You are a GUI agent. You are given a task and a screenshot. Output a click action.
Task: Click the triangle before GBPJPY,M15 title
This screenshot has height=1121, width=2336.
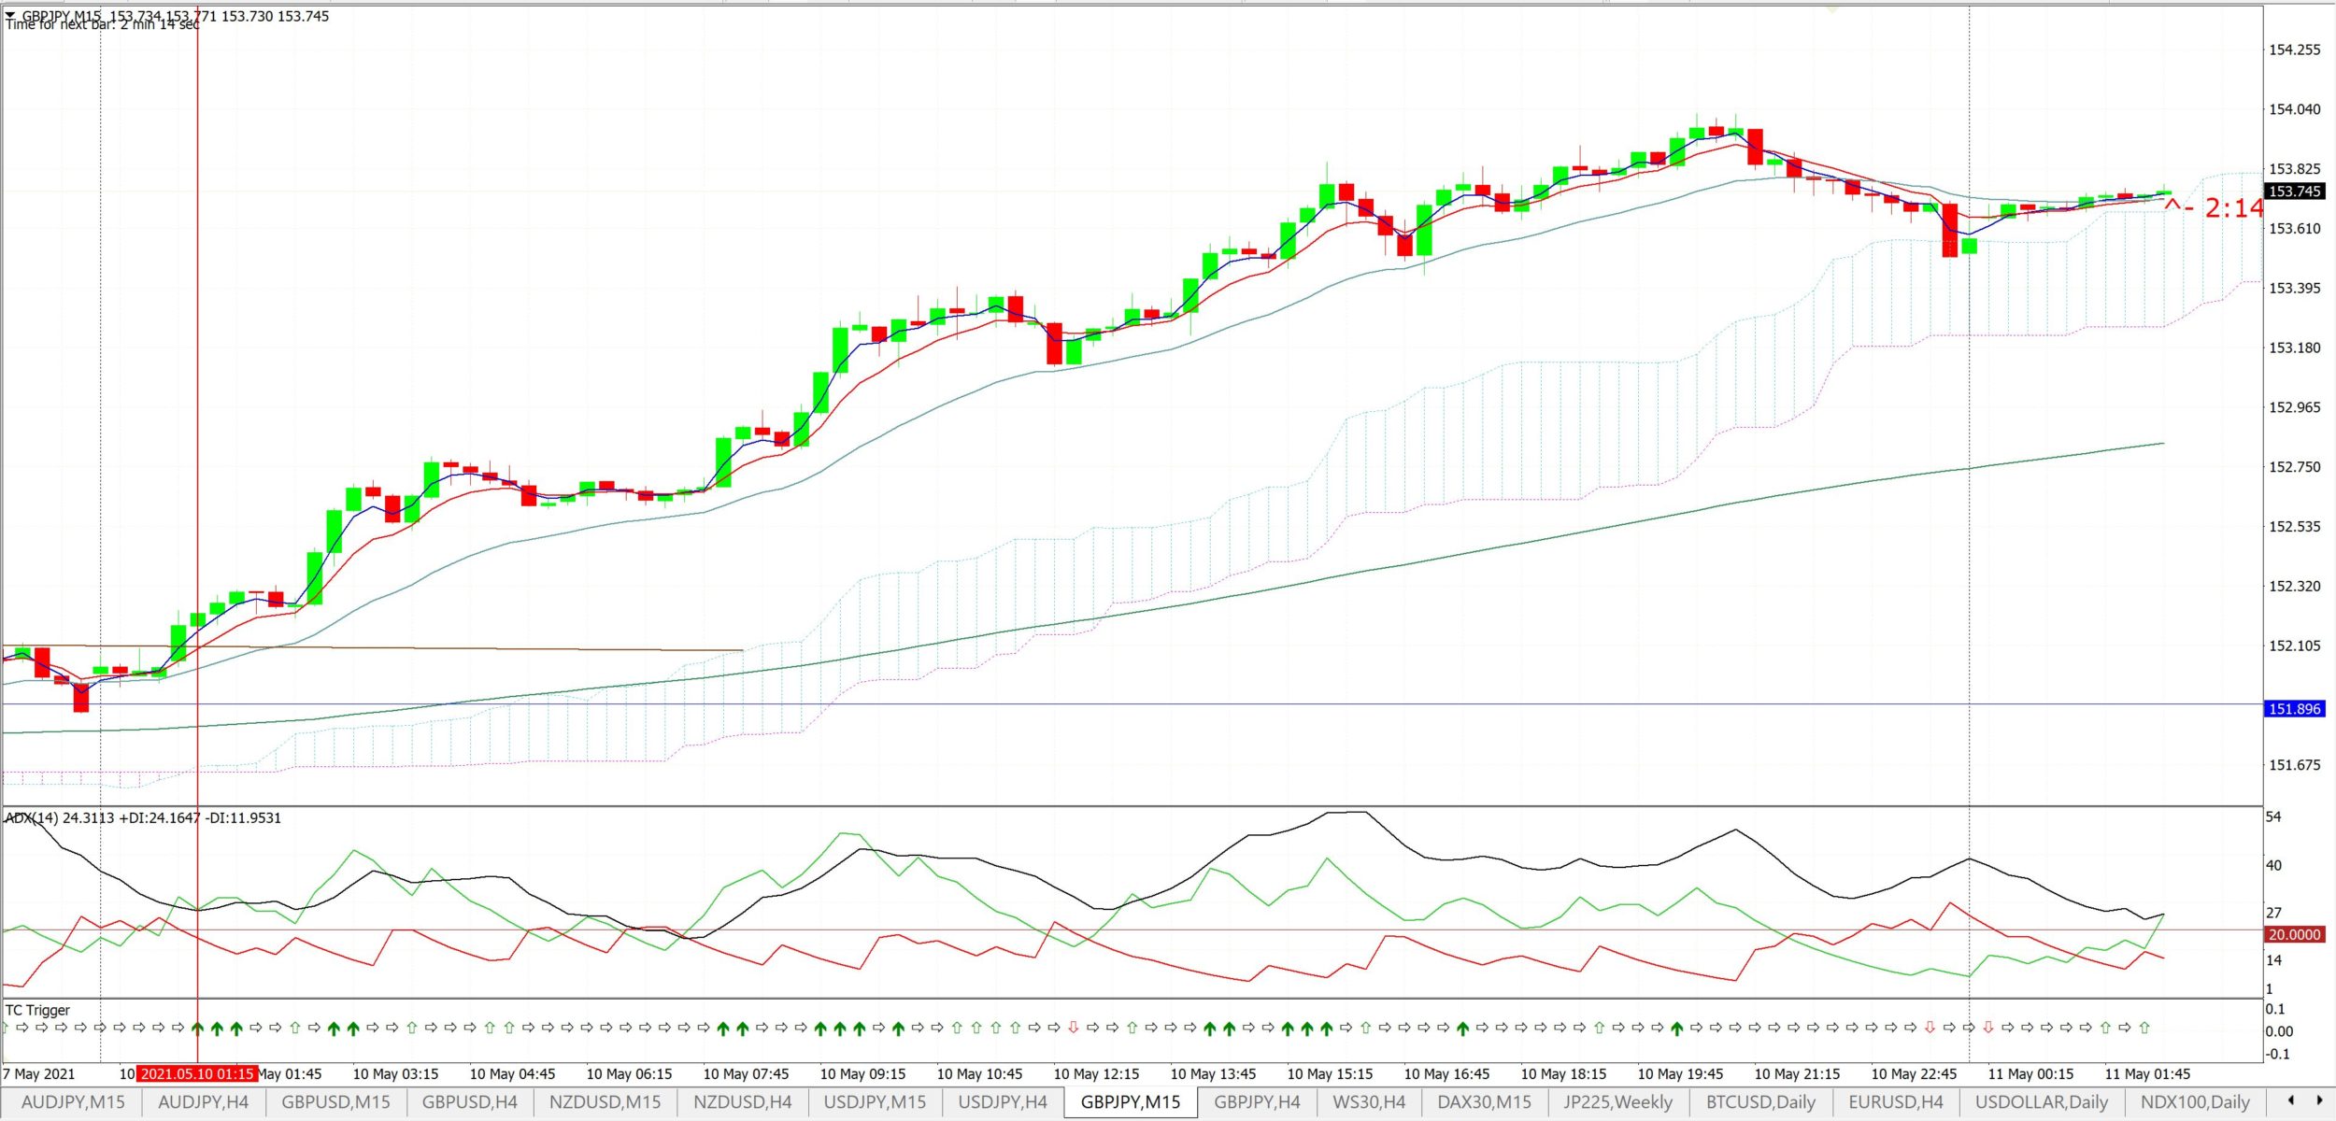click(x=10, y=16)
